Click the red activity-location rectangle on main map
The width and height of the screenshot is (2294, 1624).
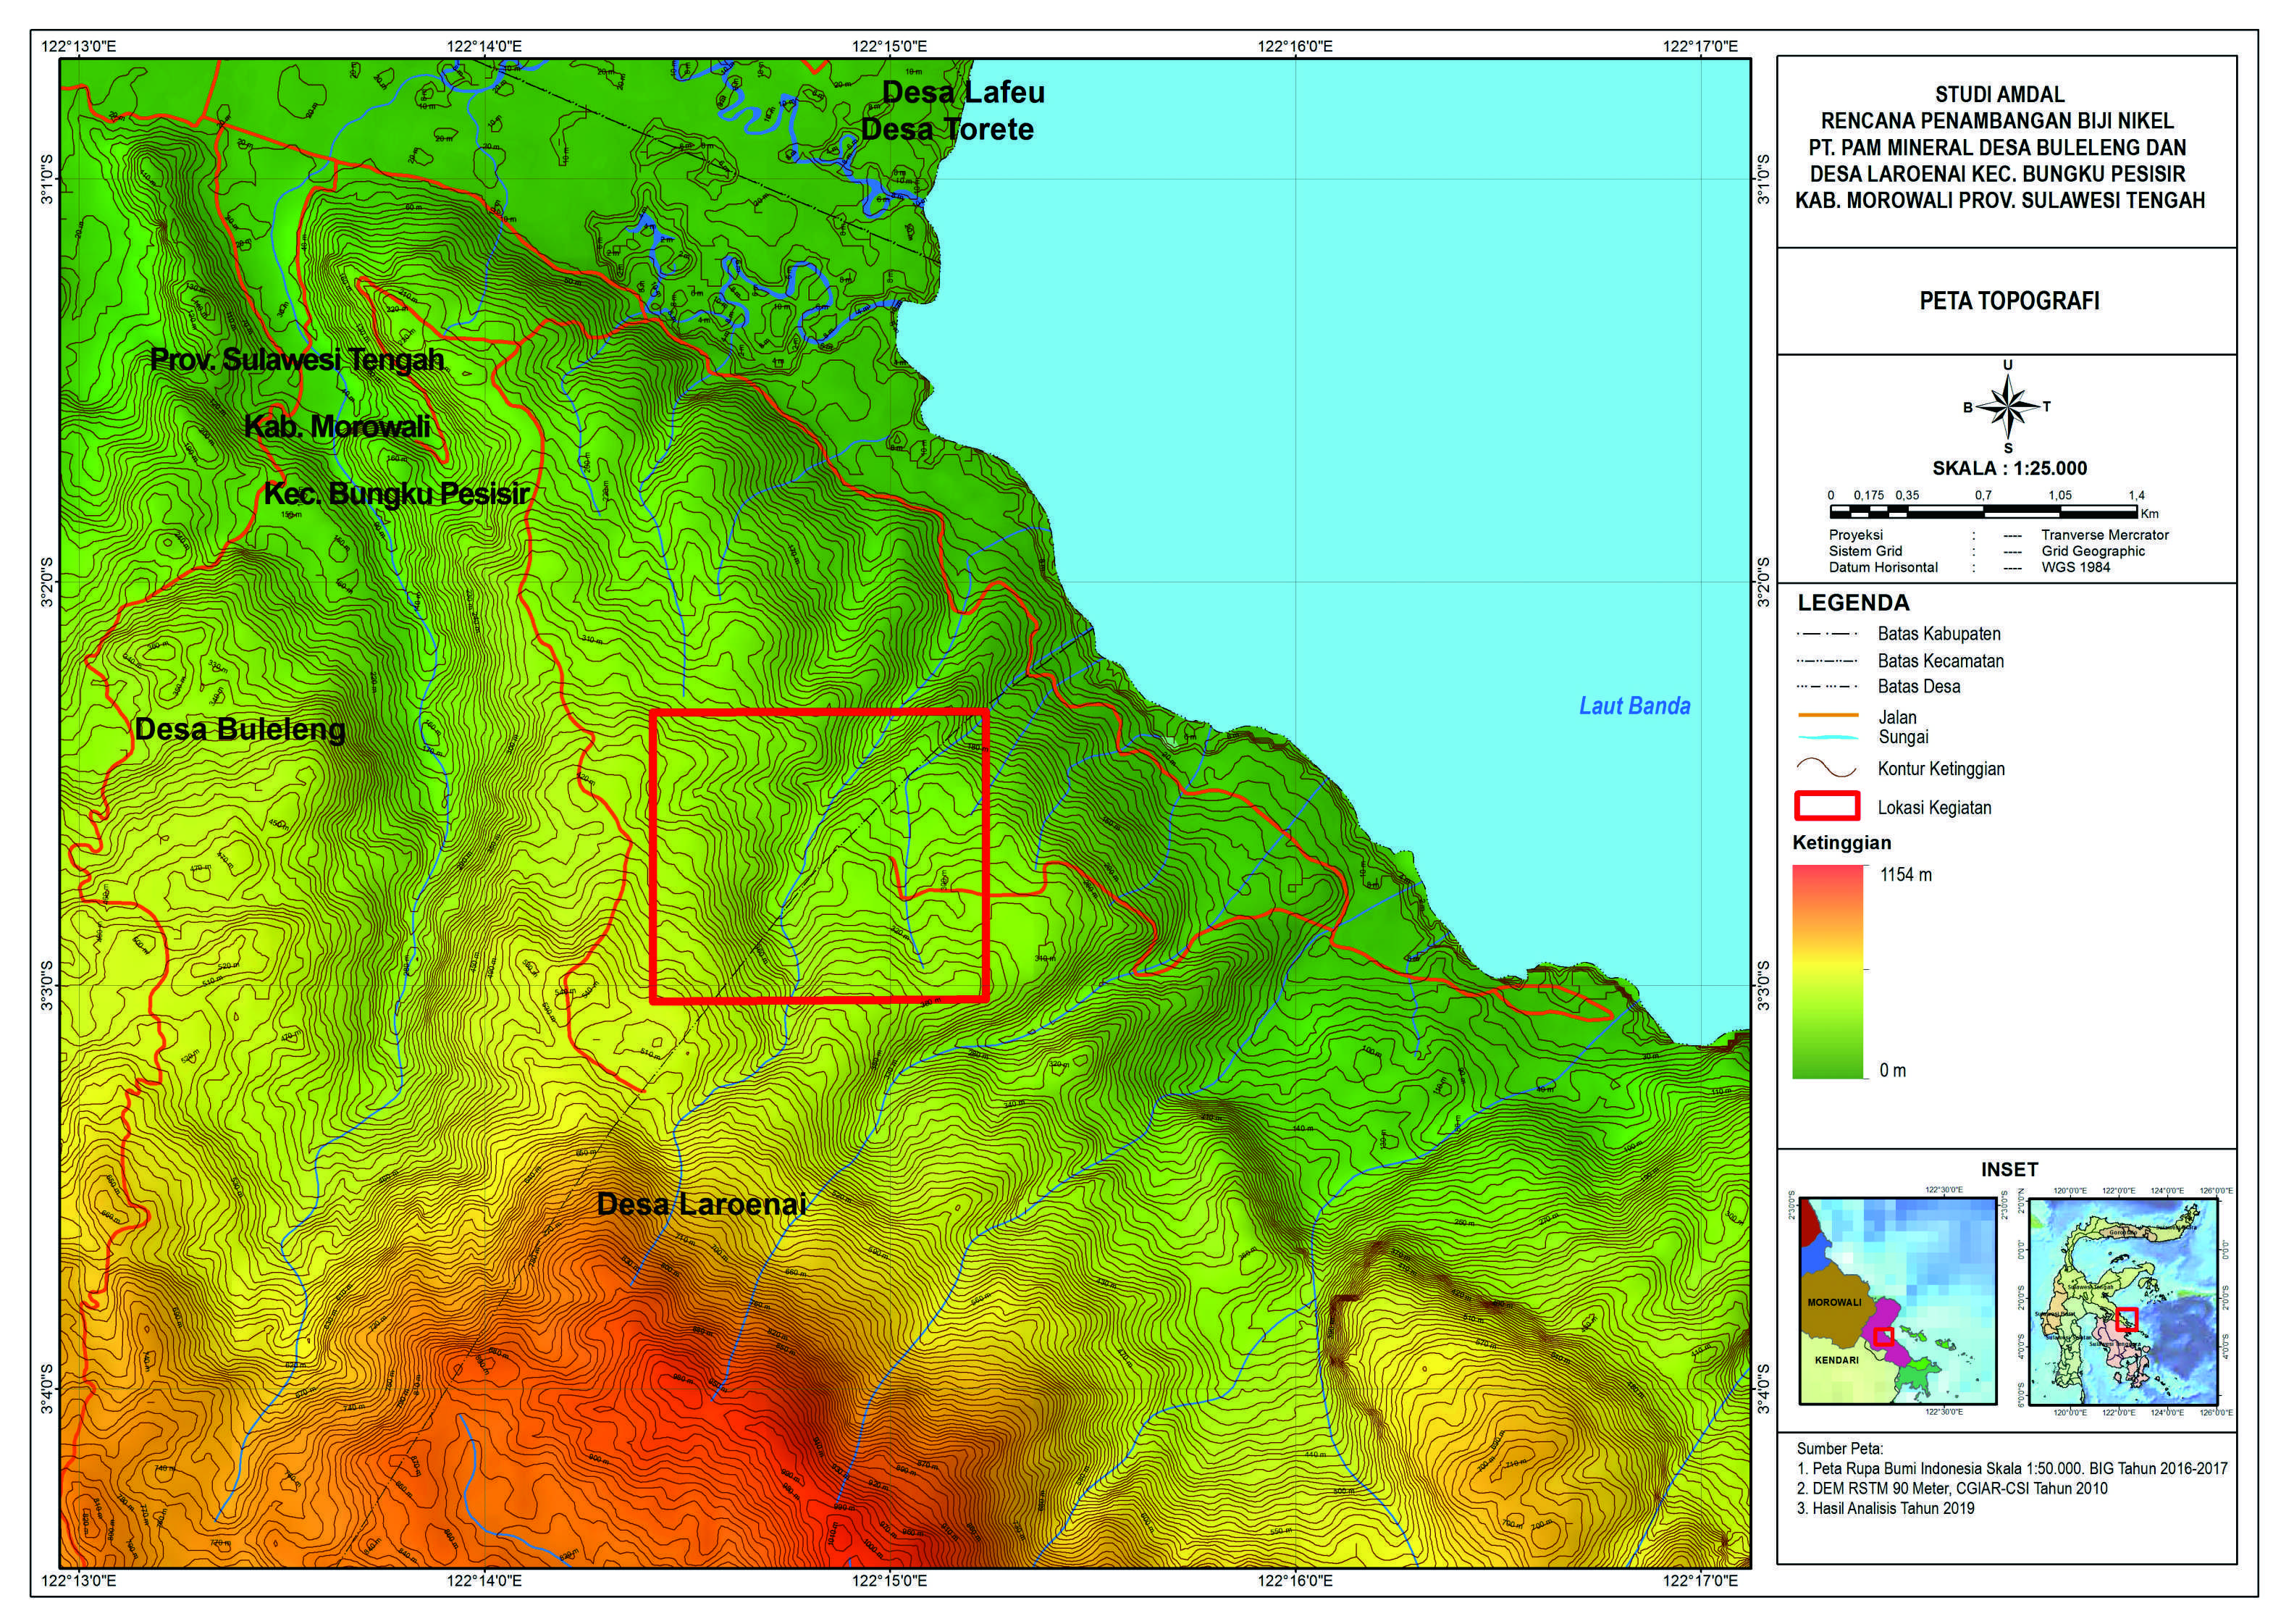pos(819,855)
